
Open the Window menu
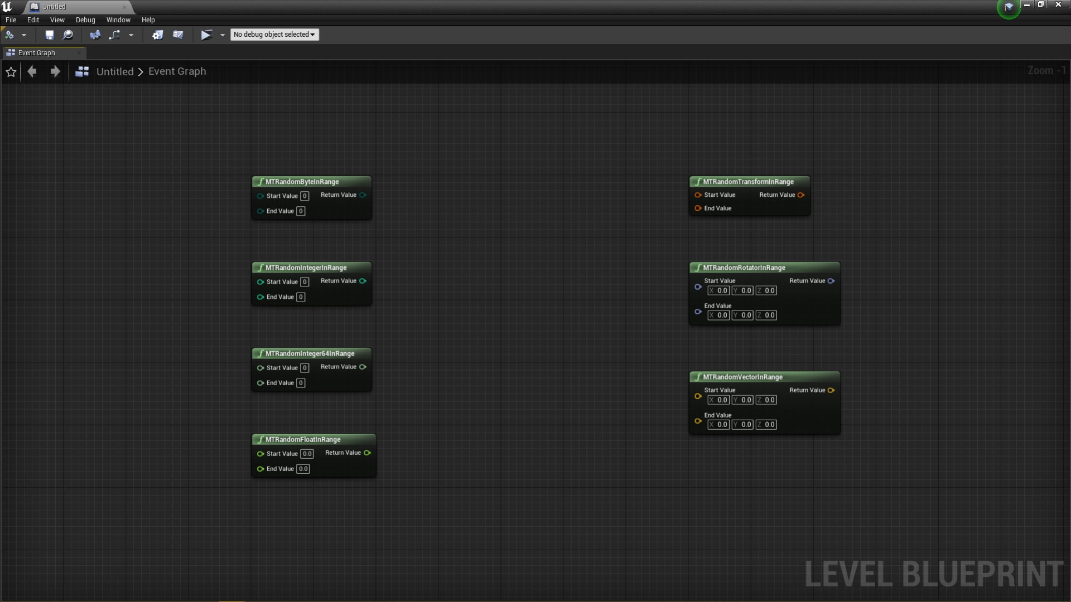point(118,20)
